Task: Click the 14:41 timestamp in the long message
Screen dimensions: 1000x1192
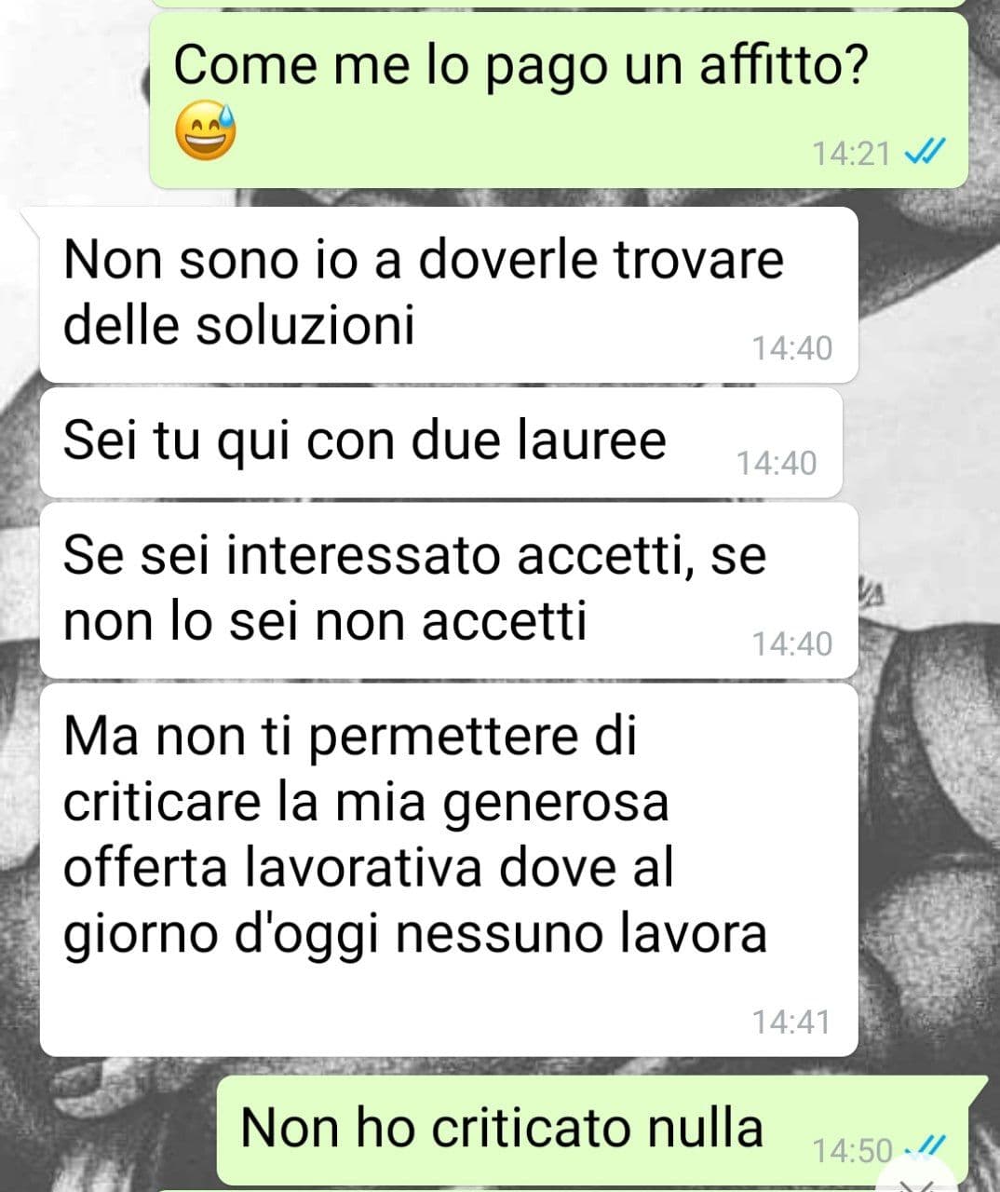Action: coord(791,1022)
